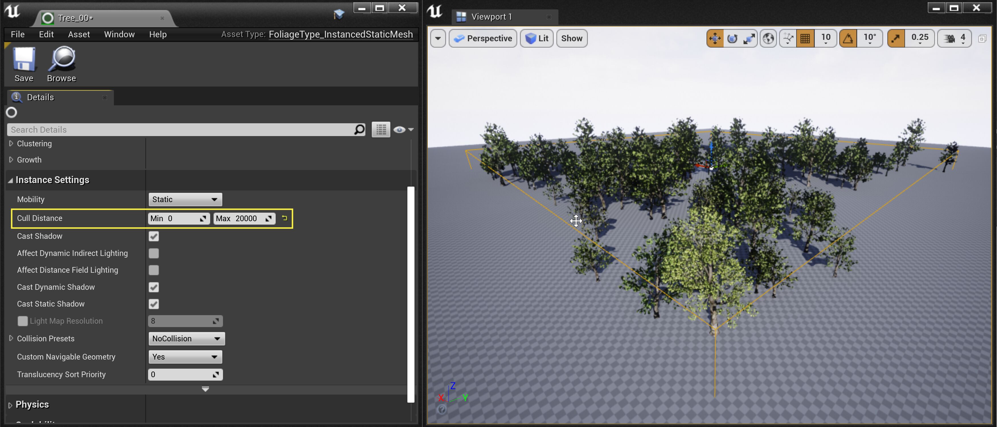Click the Save asset icon
Screen dimensions: 997x427
24,64
